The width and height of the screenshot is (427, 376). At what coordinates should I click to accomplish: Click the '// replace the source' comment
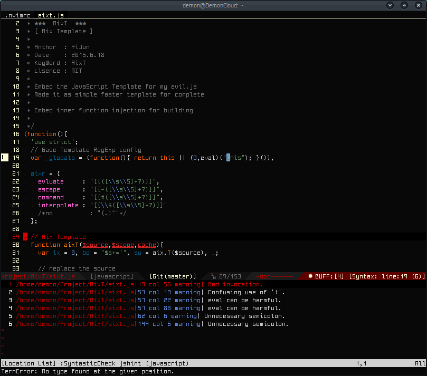click(x=77, y=268)
